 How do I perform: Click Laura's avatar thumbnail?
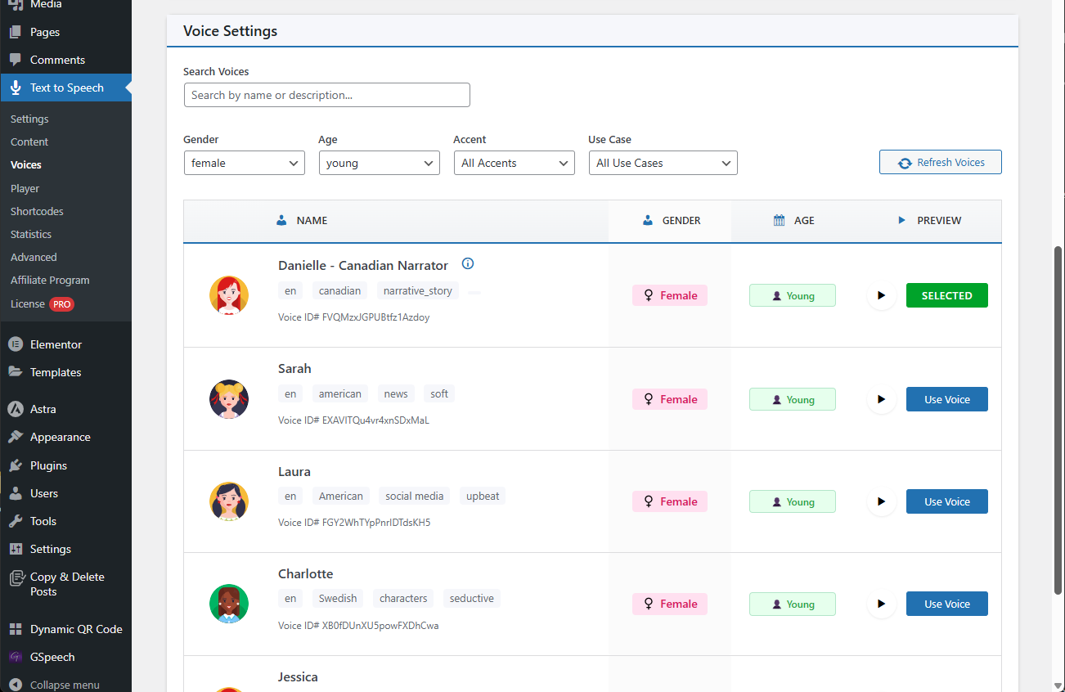229,501
